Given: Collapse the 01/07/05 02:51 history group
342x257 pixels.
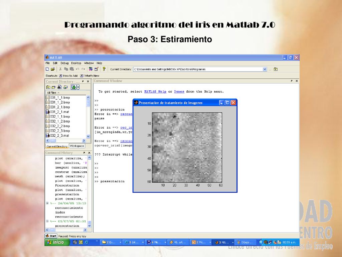Looking at the screenshot, I should point(47,221).
